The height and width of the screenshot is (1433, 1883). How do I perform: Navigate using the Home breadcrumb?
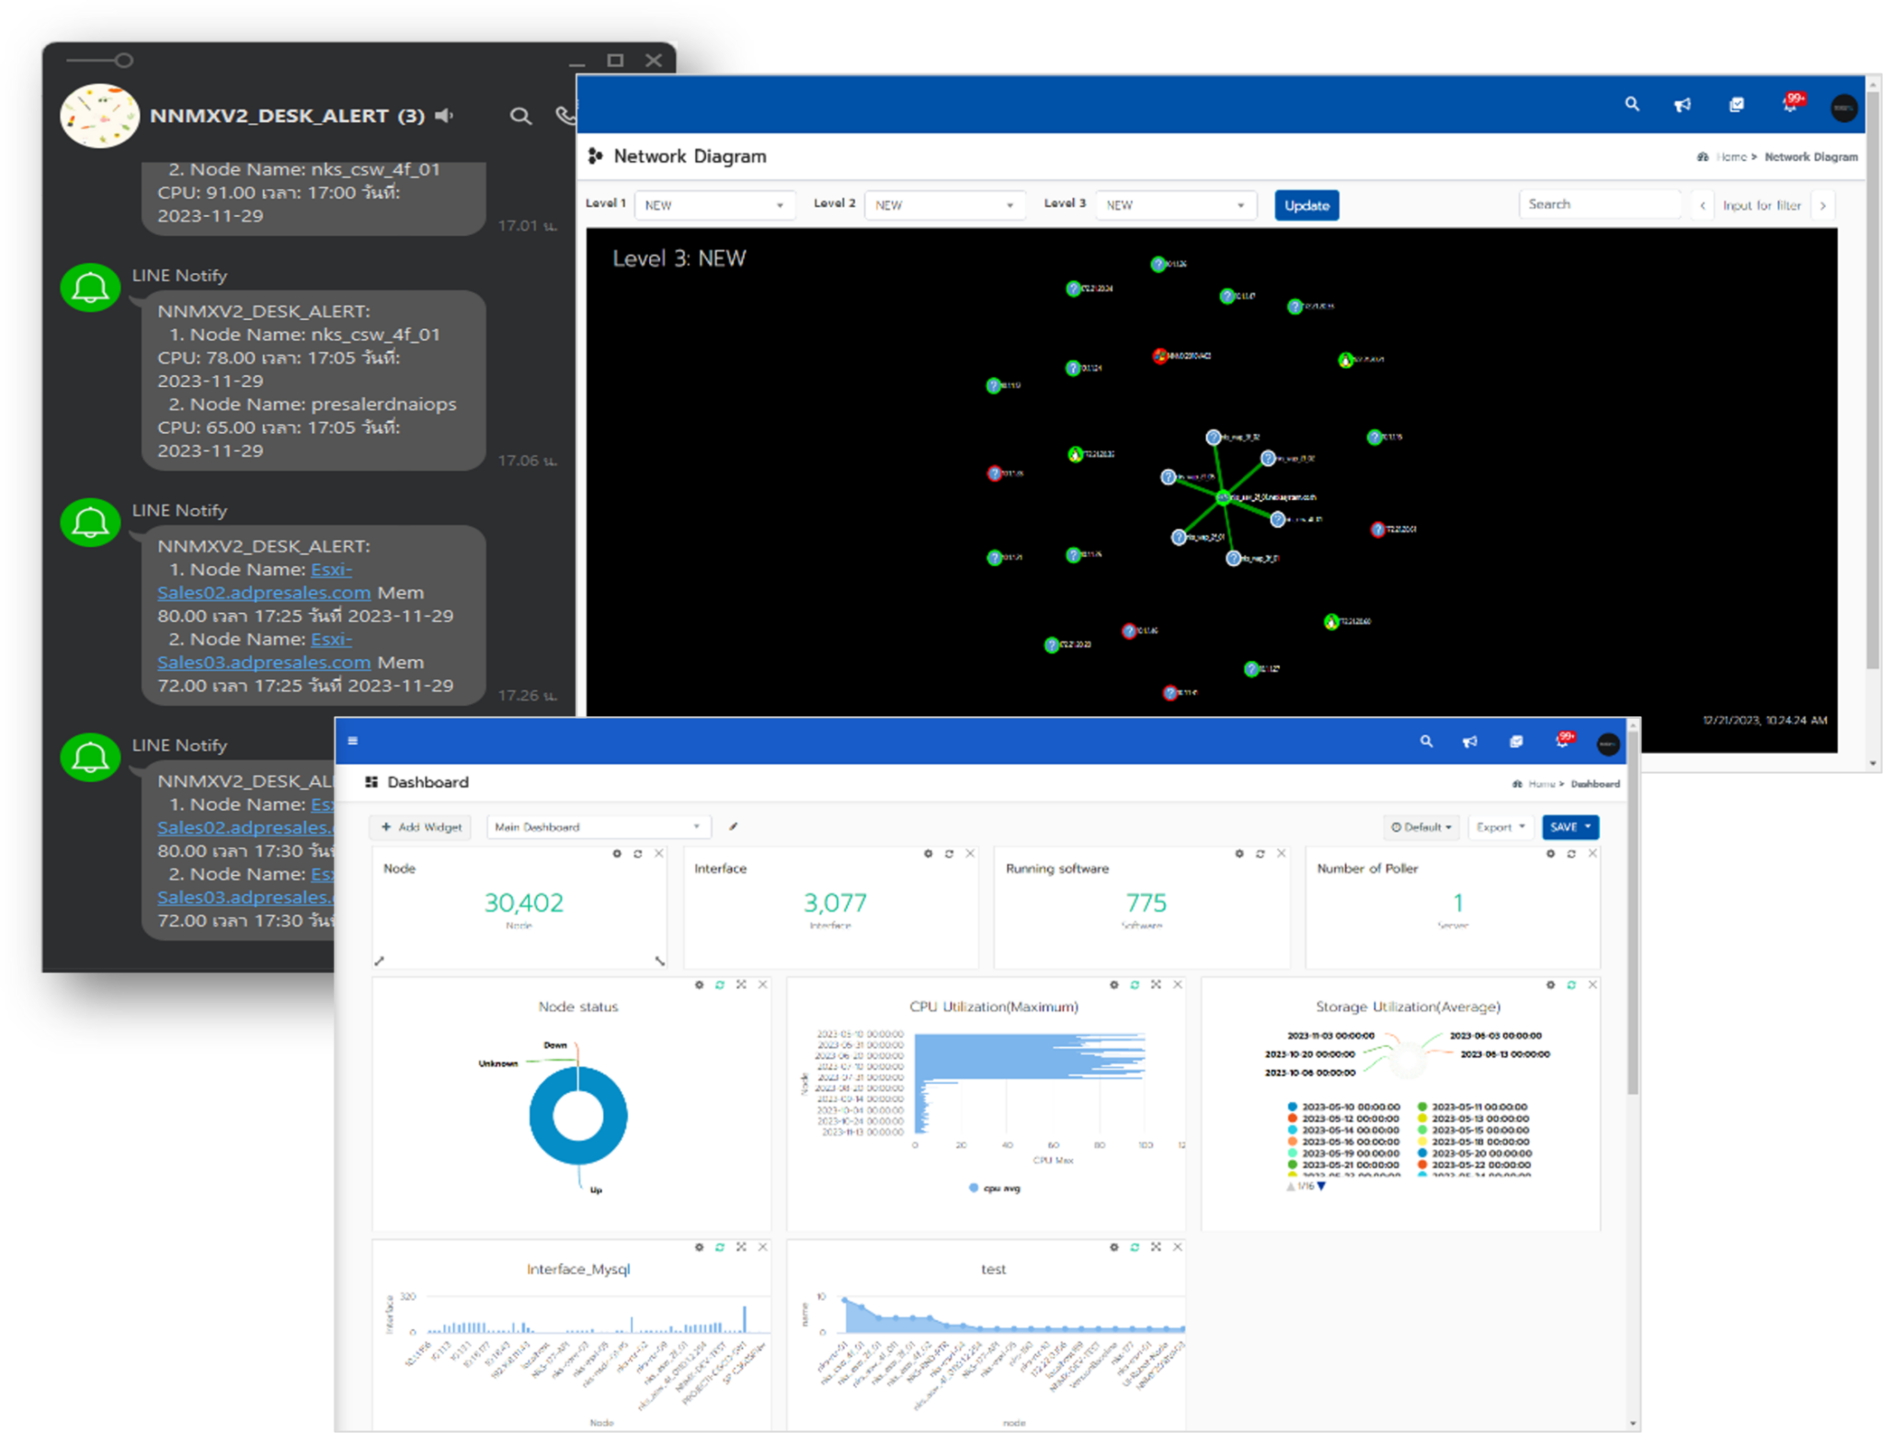click(x=1731, y=156)
